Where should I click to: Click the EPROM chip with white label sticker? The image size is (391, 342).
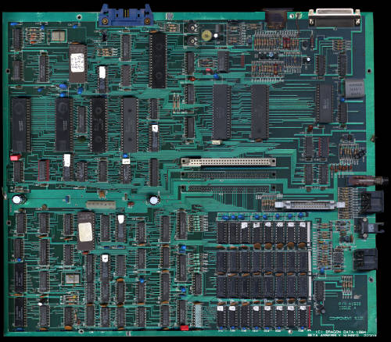point(78,62)
